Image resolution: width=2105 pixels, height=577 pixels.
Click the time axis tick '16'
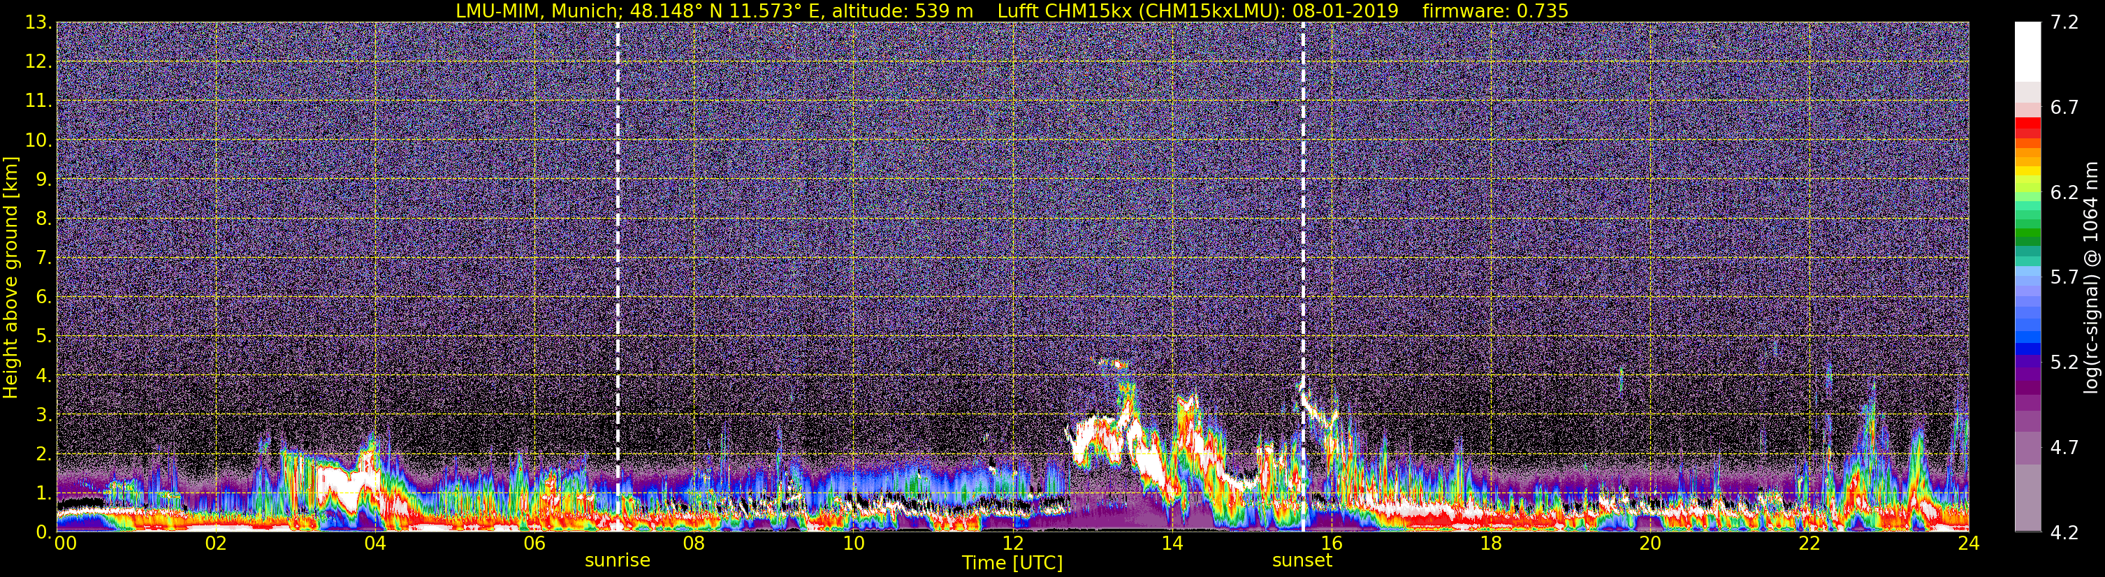[x=1331, y=544]
